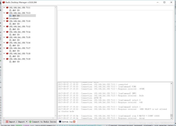Collapse the 192.168.241.150:7110 server node
Image resolution: width=176 pixels, height=126 pixels.
coord(4,21)
